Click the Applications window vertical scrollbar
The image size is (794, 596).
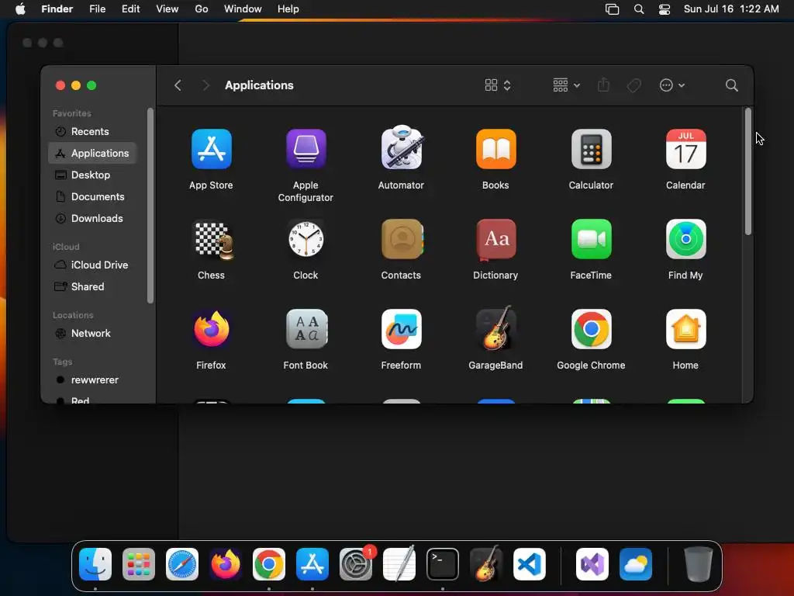tap(748, 172)
